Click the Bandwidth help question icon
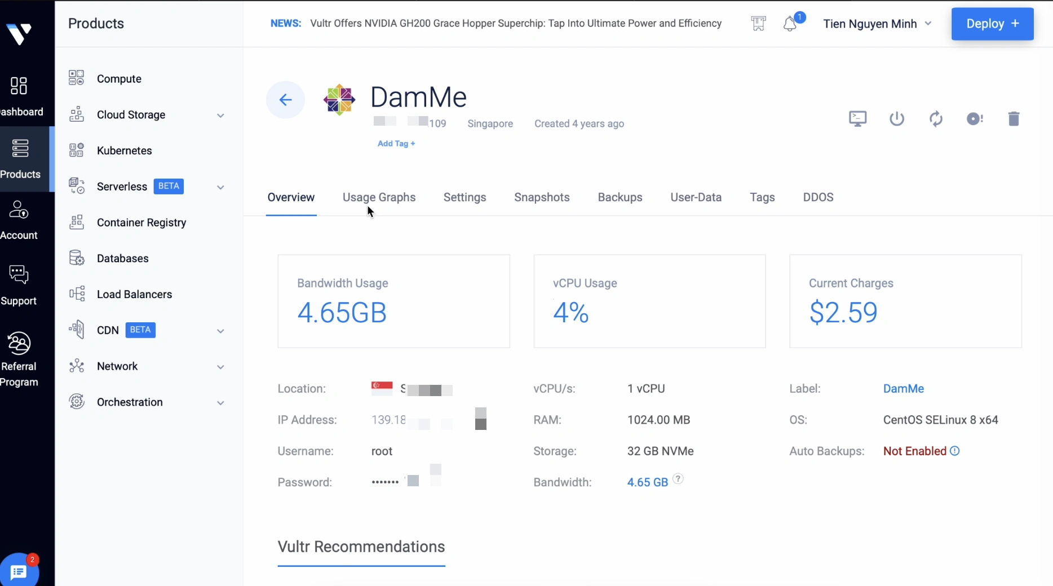The image size is (1053, 586). (x=678, y=479)
